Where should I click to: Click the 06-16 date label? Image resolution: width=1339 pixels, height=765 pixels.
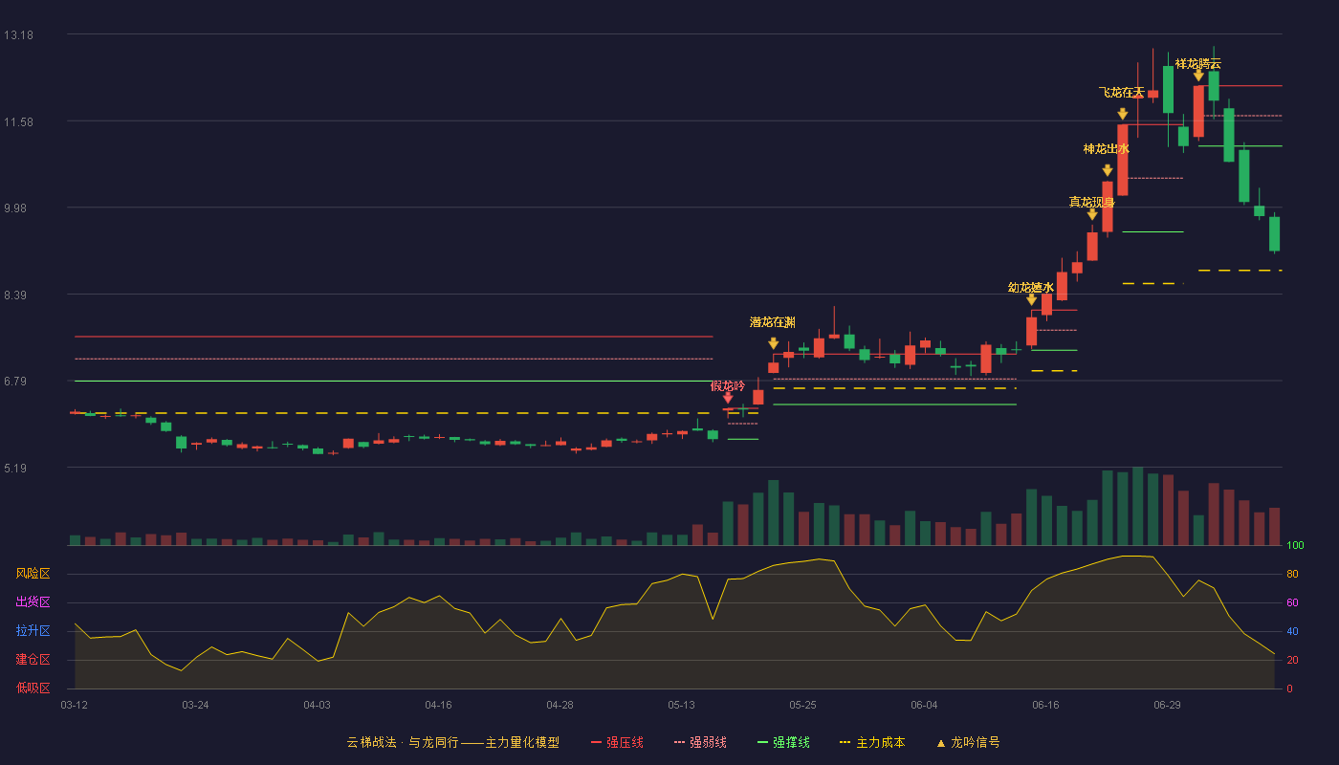click(1046, 705)
